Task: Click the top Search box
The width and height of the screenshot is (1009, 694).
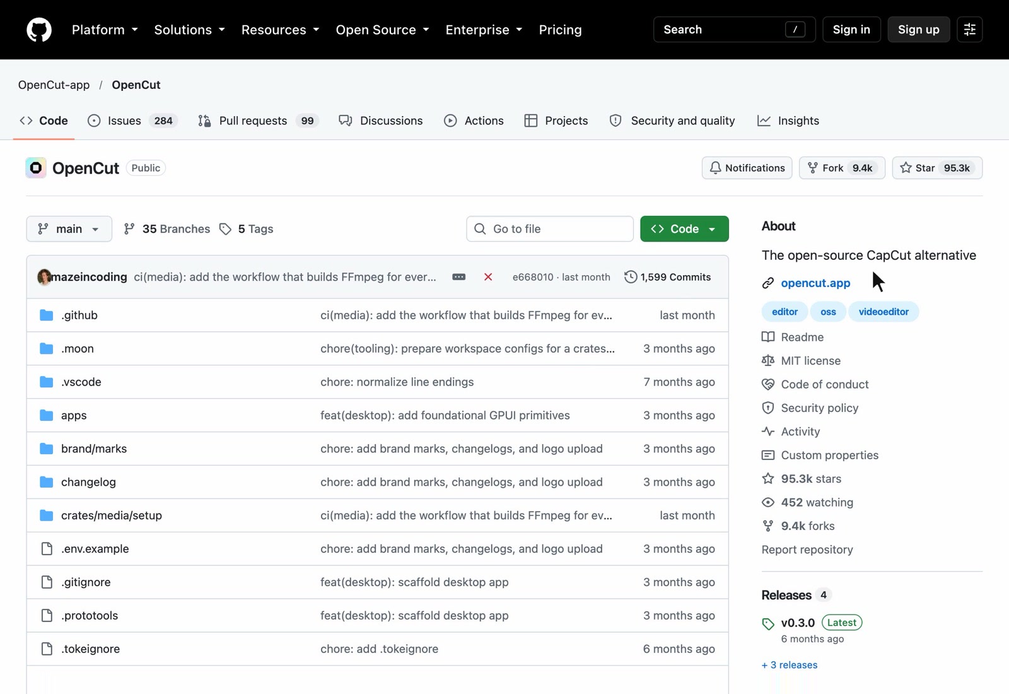Action: (734, 30)
